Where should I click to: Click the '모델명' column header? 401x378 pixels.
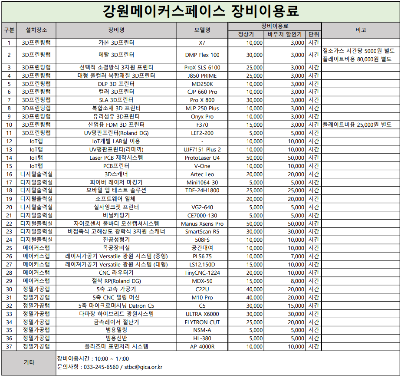(202, 30)
